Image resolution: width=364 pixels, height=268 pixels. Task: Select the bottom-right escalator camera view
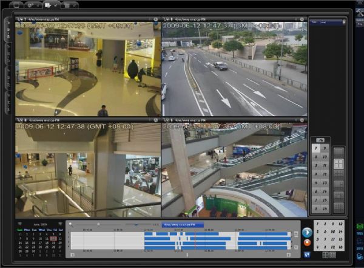pos(234,171)
